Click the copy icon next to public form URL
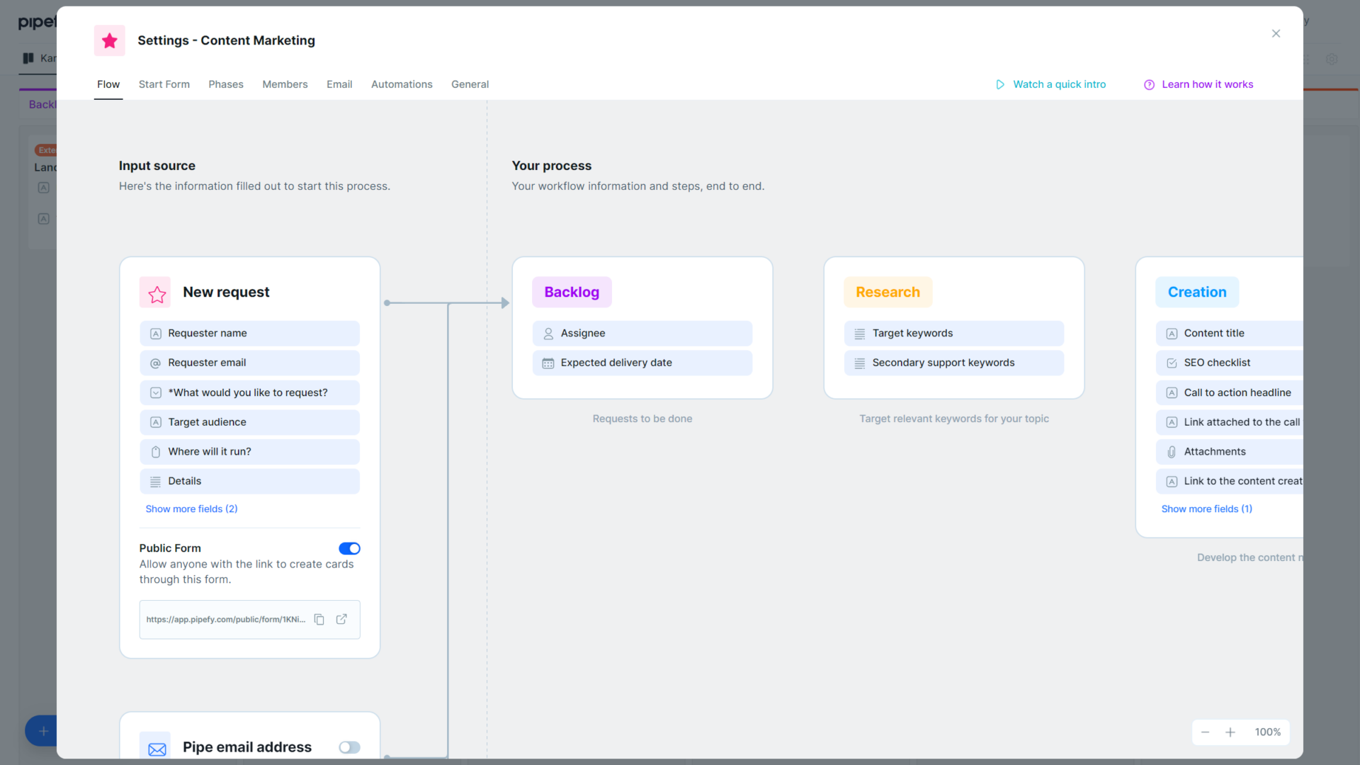The width and height of the screenshot is (1360, 765). coord(319,619)
